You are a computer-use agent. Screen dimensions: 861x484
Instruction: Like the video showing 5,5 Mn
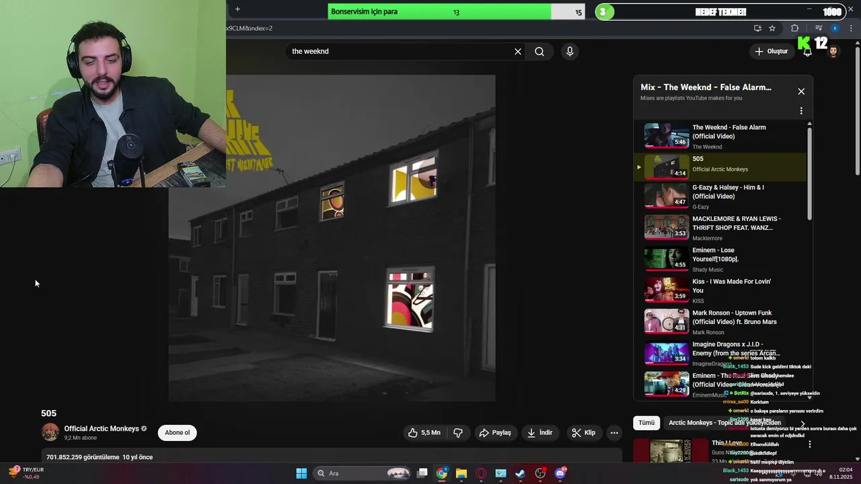coord(424,433)
